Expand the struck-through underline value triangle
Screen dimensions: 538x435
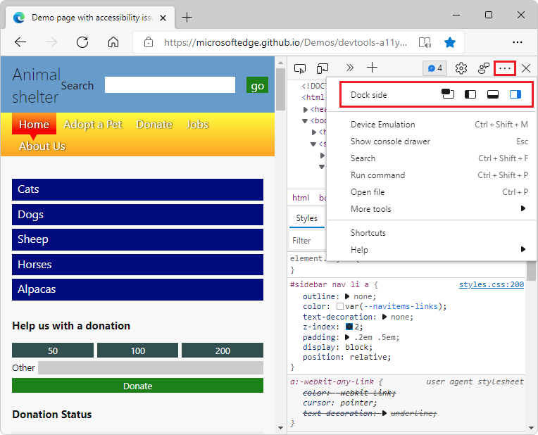[384, 413]
